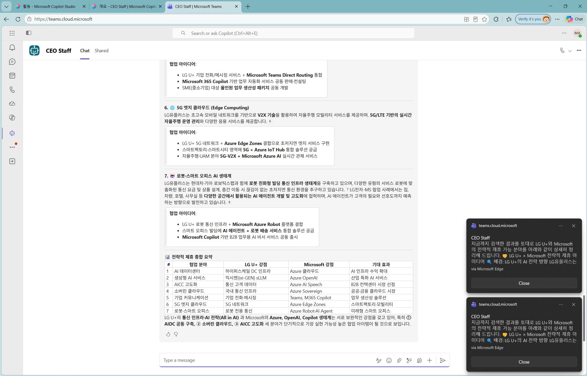The width and height of the screenshot is (587, 376).
Task: Open the MA profile avatar
Action: pyautogui.click(x=577, y=33)
